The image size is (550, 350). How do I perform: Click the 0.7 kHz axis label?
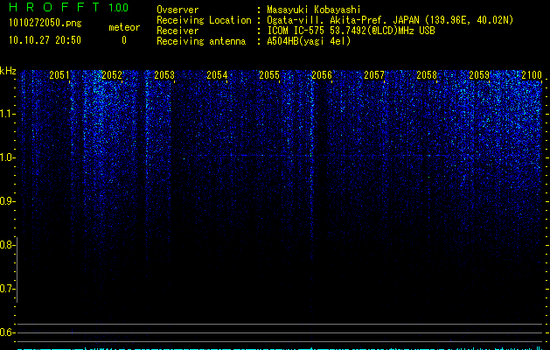click(x=7, y=289)
